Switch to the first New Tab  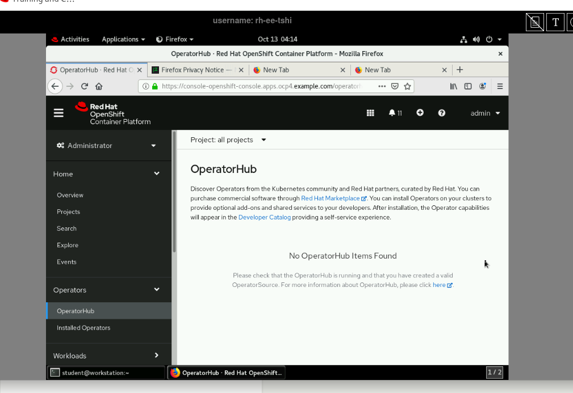[299, 70]
